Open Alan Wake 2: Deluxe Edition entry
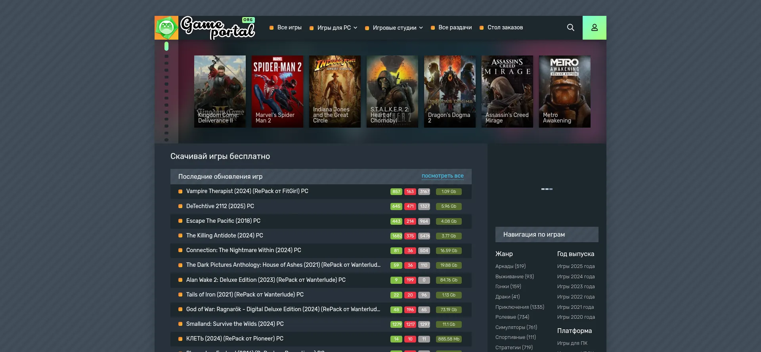Screen dimensions: 761x352 (266, 280)
